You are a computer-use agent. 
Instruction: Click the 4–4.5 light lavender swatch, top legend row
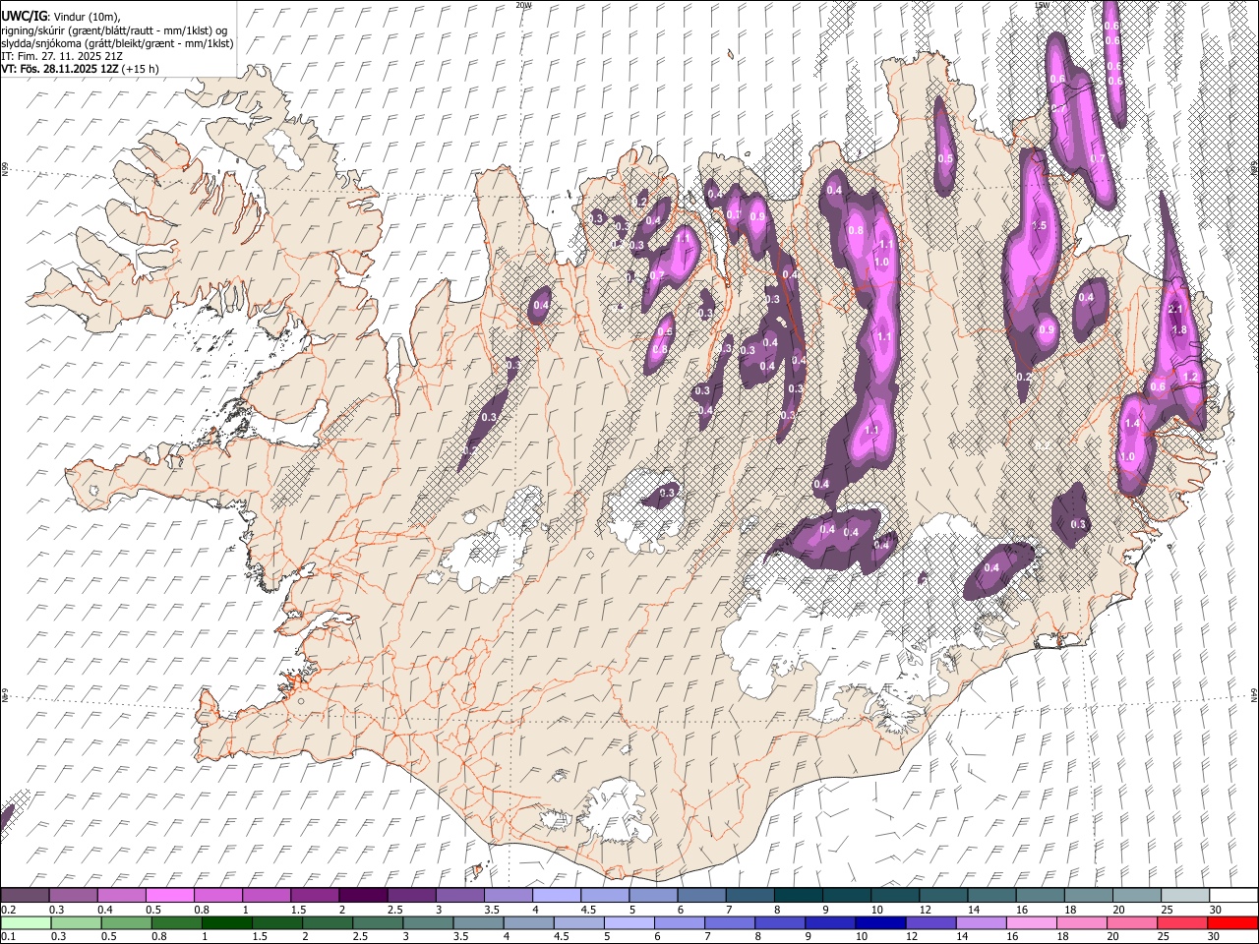point(556,895)
